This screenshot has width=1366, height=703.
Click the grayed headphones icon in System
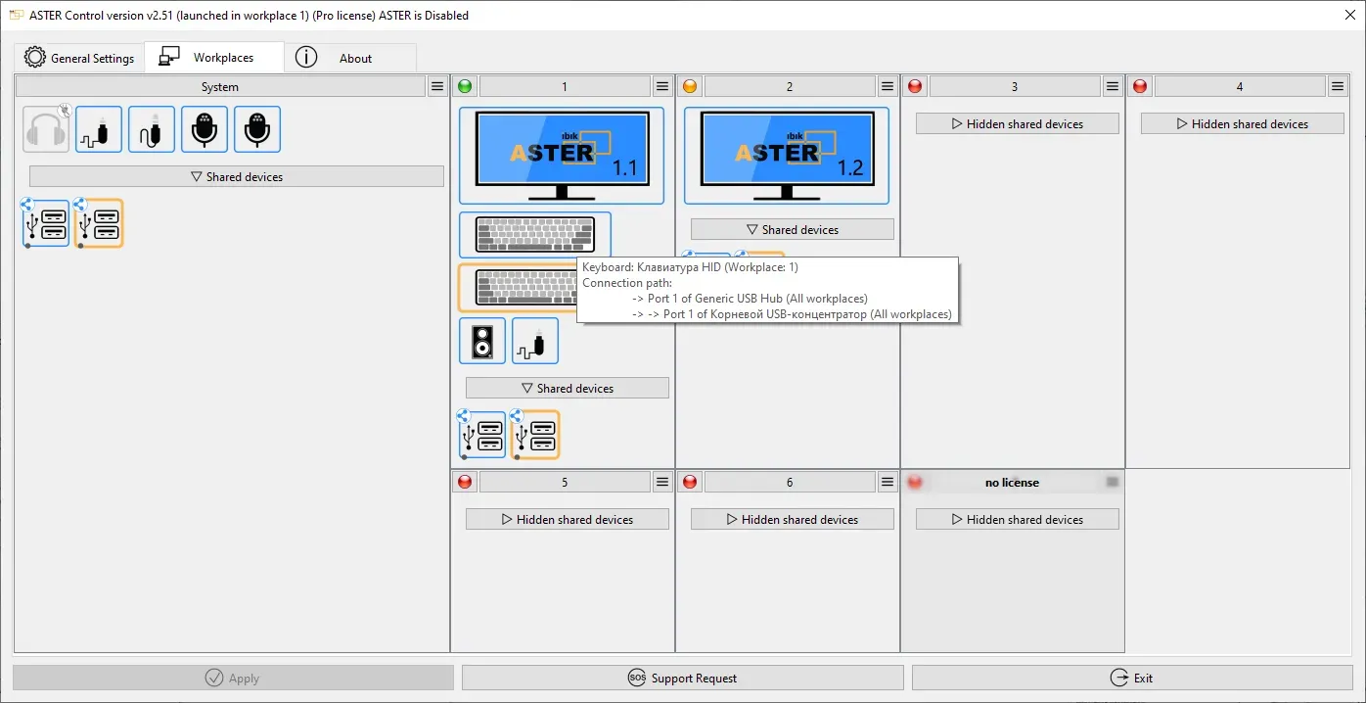coord(46,130)
